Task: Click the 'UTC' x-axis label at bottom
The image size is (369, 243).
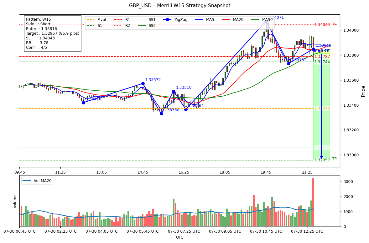Action: pyautogui.click(x=179, y=237)
